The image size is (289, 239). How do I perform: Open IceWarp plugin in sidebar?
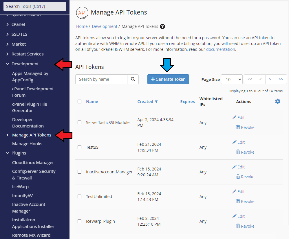[x=20, y=187]
